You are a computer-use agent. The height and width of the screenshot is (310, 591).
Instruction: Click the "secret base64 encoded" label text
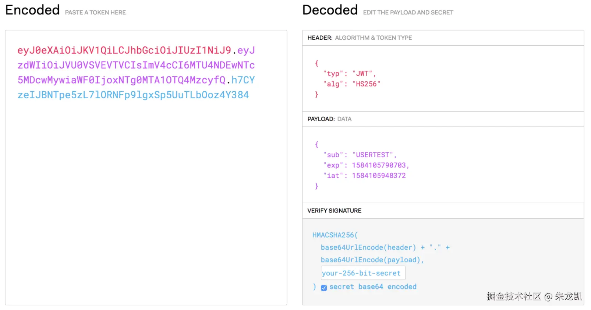coord(373,287)
